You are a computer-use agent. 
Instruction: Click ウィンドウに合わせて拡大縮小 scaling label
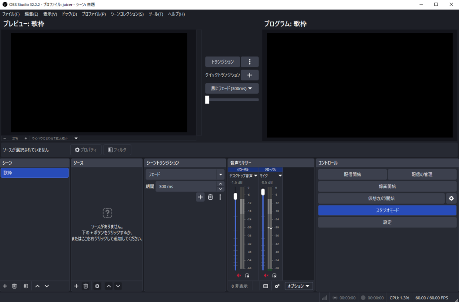click(50, 138)
